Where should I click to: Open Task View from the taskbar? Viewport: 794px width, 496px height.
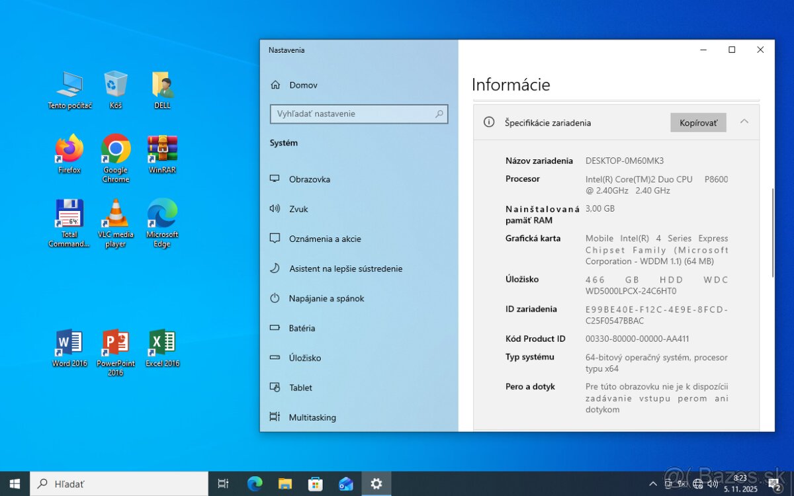(222, 483)
